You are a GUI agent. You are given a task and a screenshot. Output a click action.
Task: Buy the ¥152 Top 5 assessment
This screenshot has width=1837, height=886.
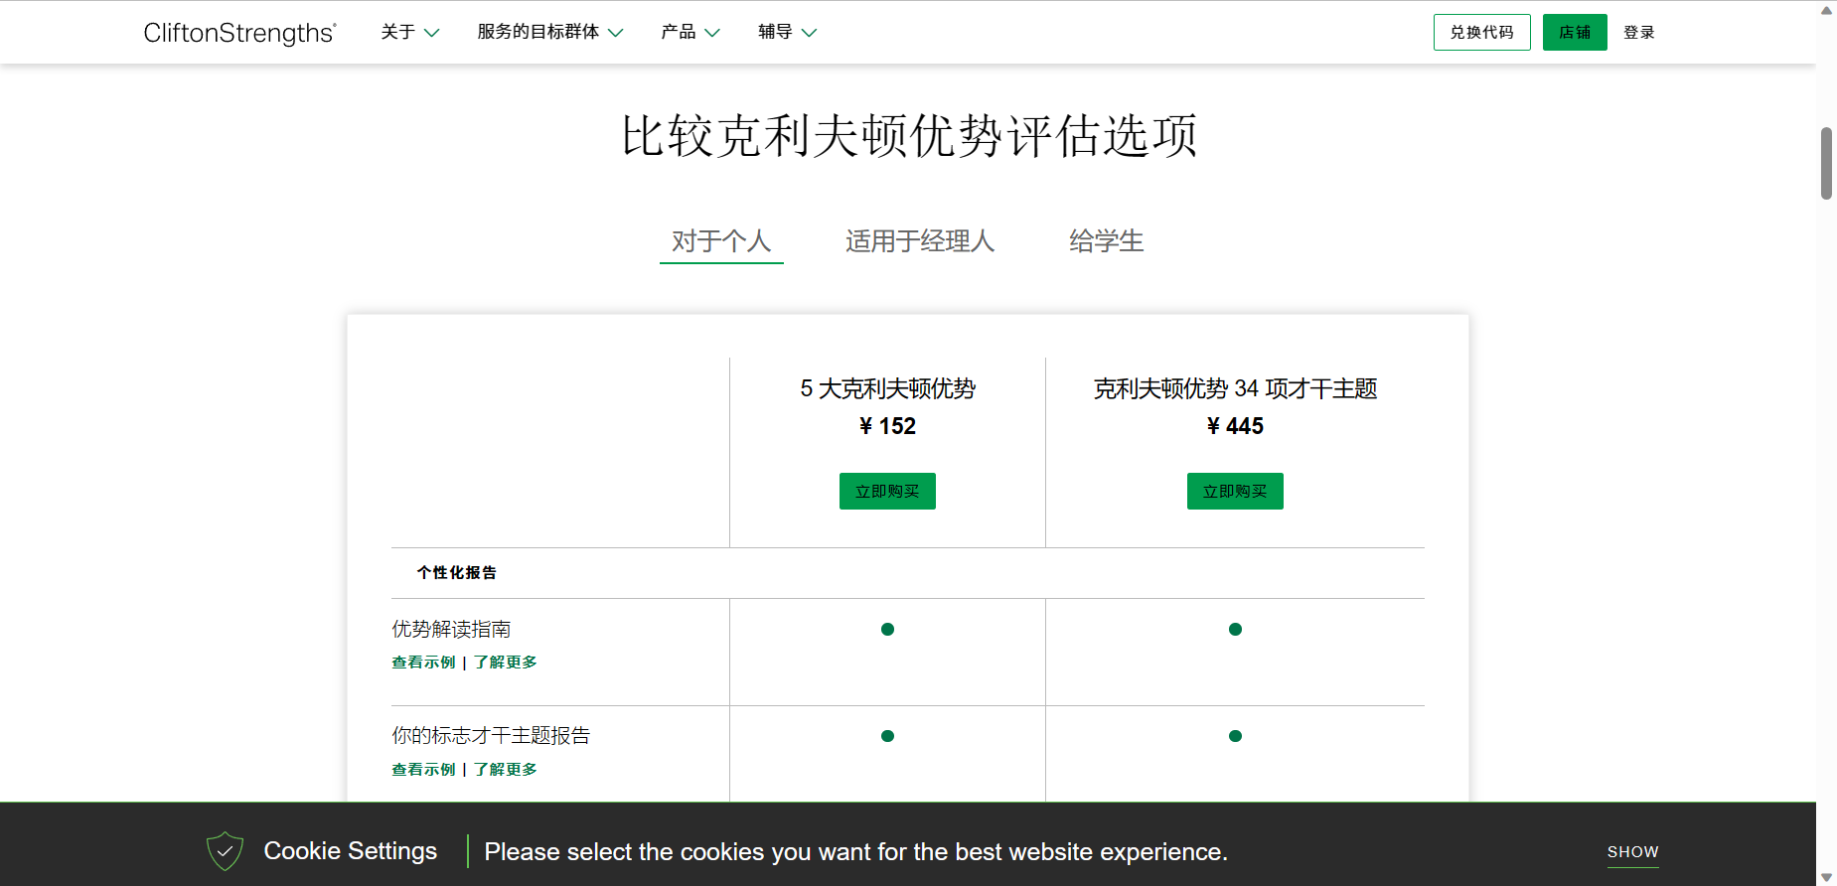[887, 491]
